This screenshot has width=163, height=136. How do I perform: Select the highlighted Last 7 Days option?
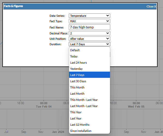(89, 75)
